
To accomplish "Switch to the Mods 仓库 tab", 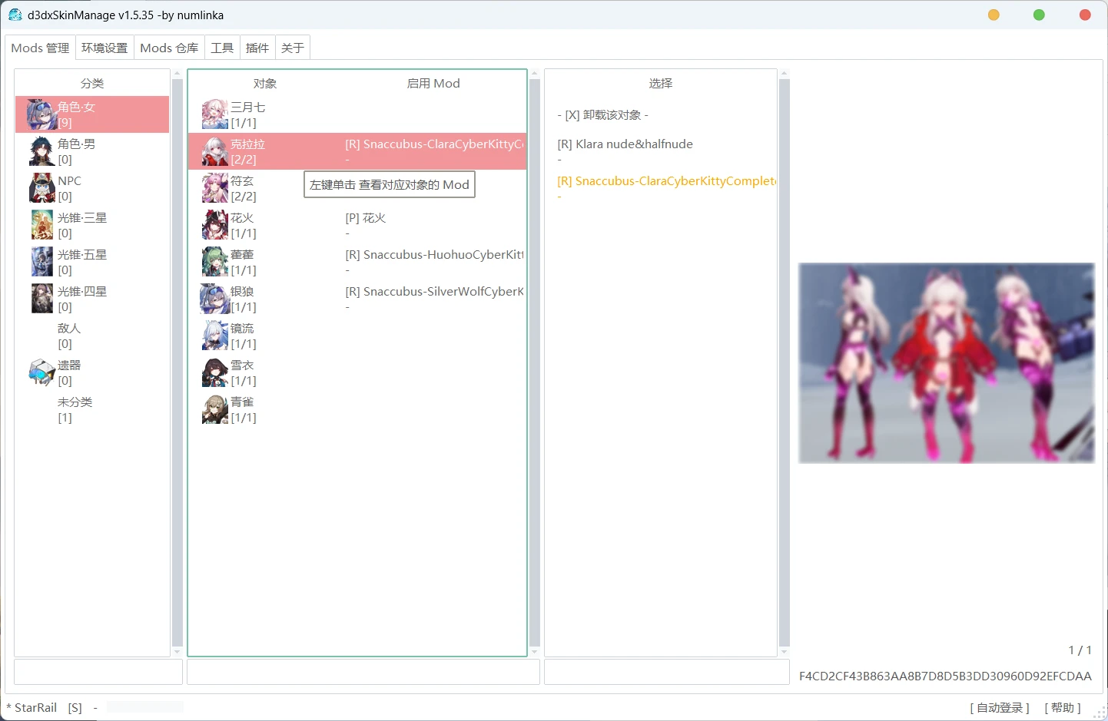I will click(x=169, y=48).
